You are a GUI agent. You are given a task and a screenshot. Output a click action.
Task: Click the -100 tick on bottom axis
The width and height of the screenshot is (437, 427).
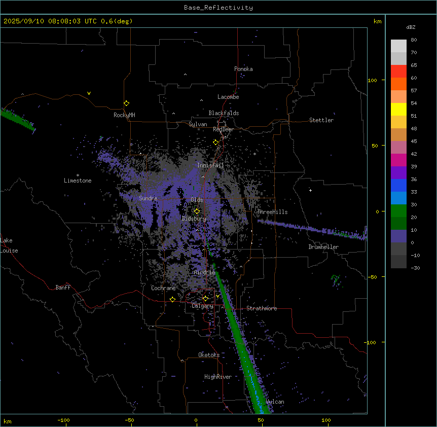[x=63, y=420]
